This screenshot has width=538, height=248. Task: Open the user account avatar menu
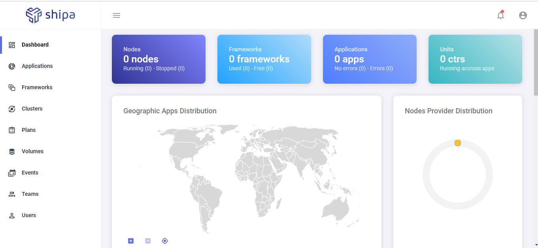click(523, 15)
